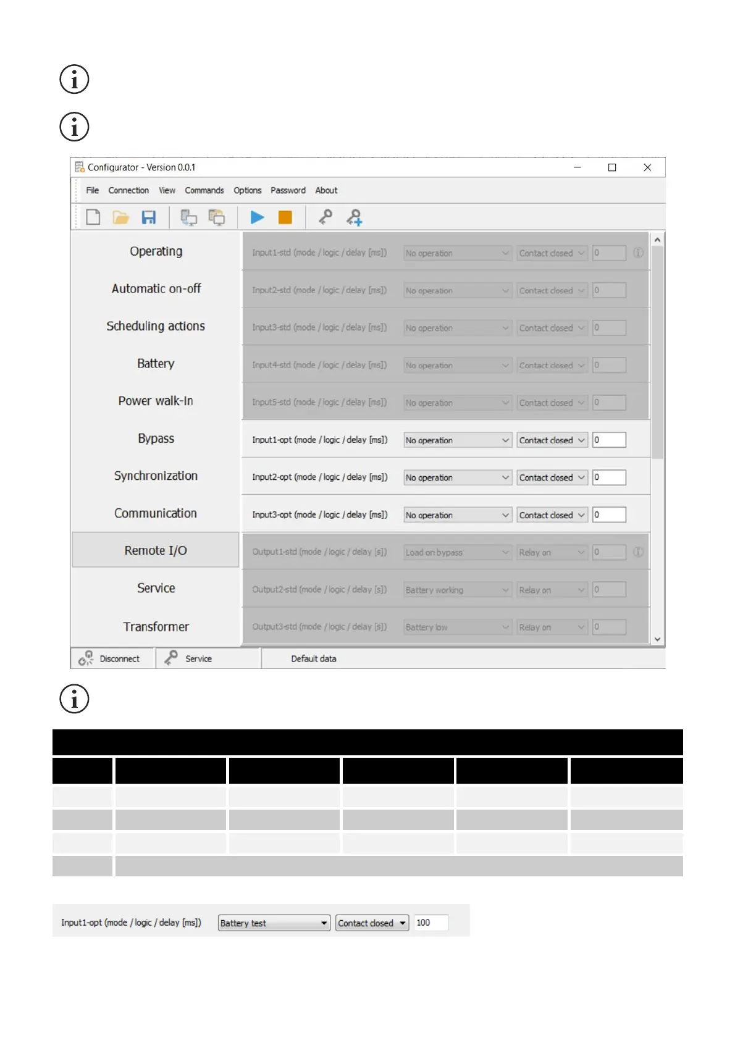Click the add-user key toolbar icon

355,217
